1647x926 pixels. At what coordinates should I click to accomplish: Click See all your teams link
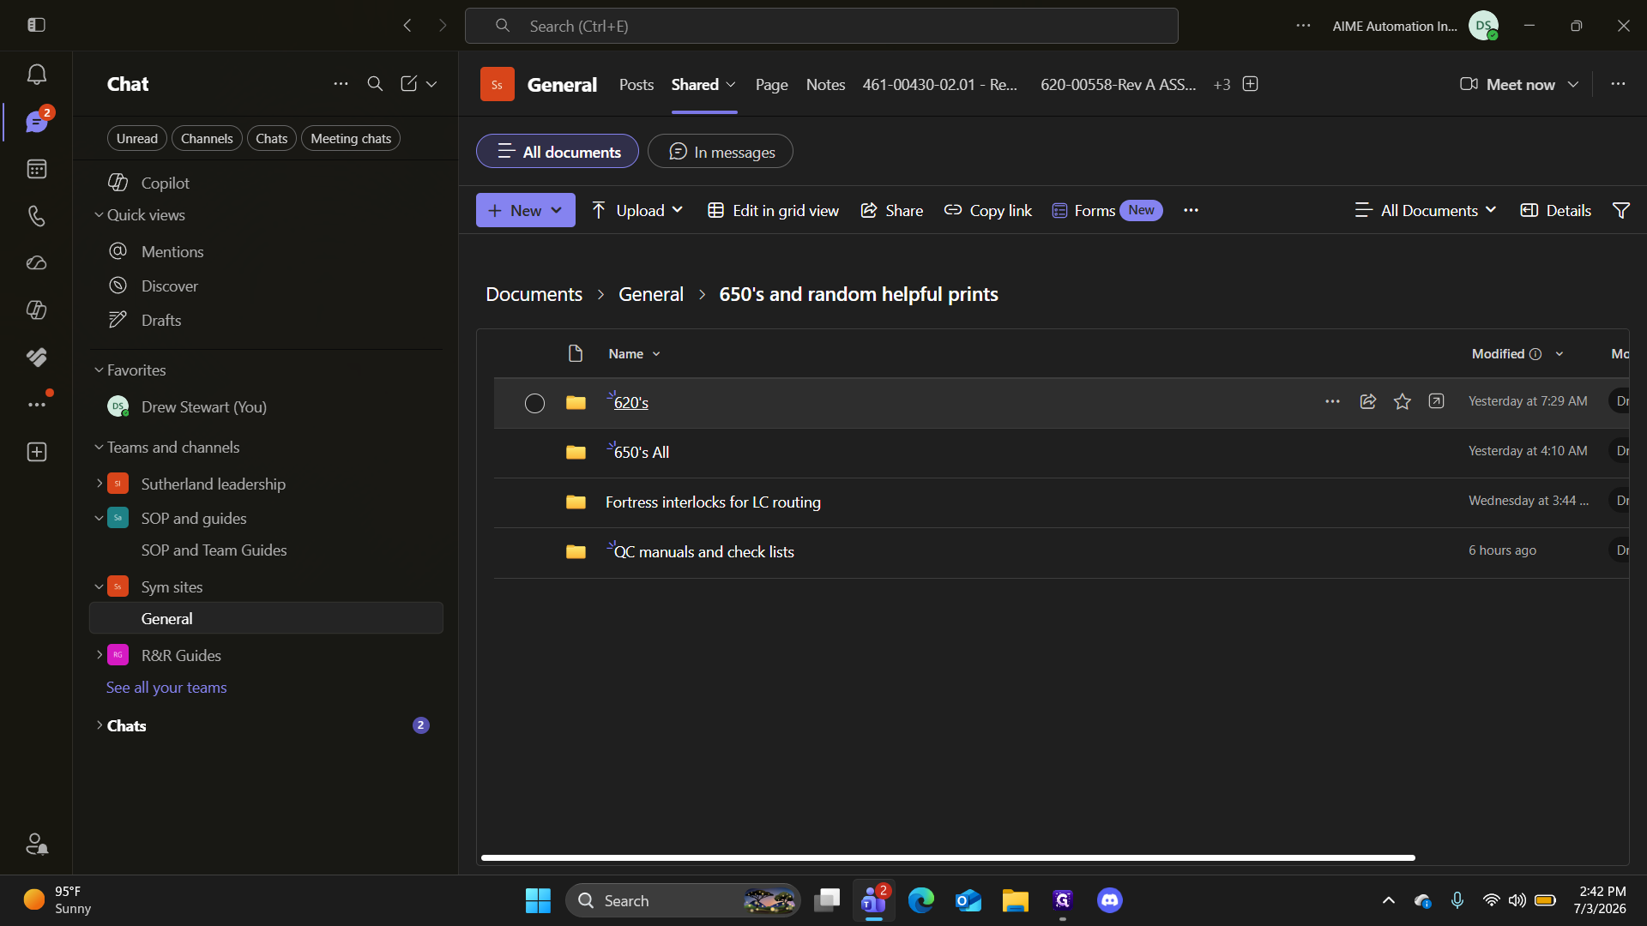tap(166, 688)
